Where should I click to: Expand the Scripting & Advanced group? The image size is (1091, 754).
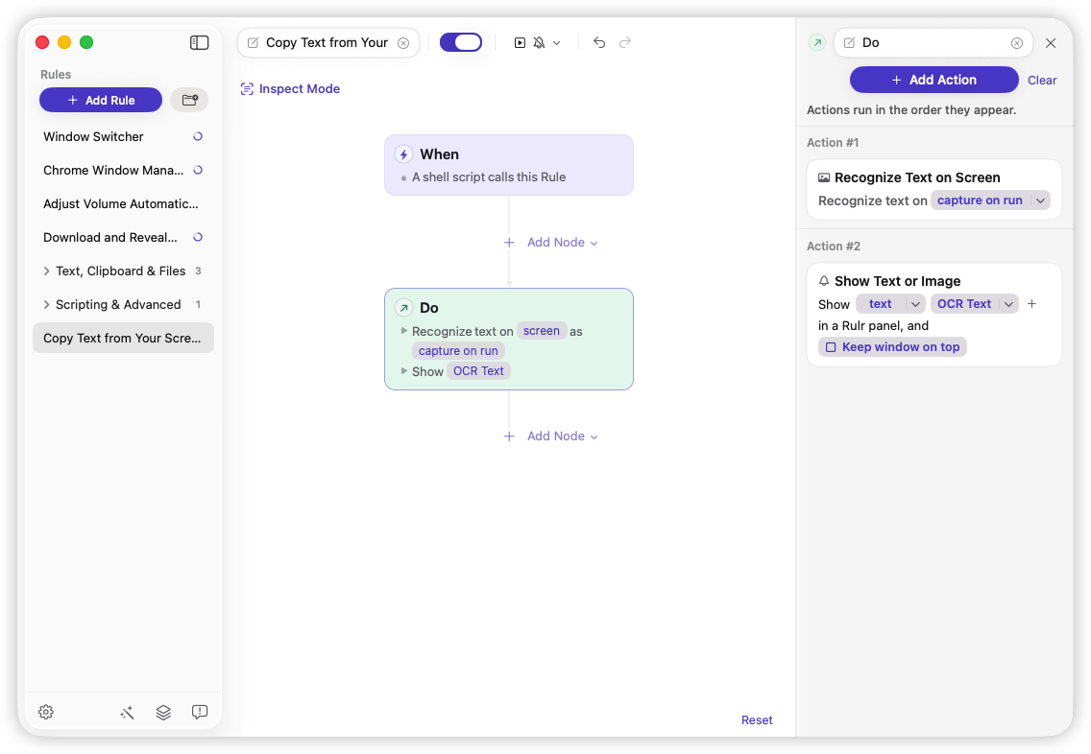47,304
